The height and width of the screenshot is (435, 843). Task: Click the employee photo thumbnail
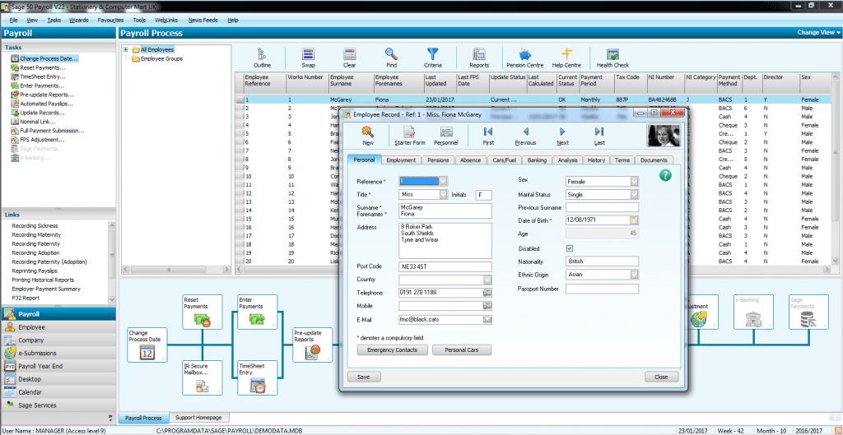664,136
